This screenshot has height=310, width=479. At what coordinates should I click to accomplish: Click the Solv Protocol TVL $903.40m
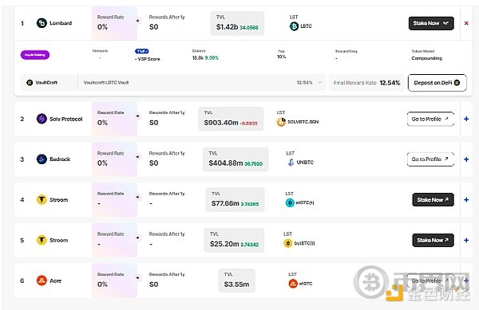tap(231, 119)
